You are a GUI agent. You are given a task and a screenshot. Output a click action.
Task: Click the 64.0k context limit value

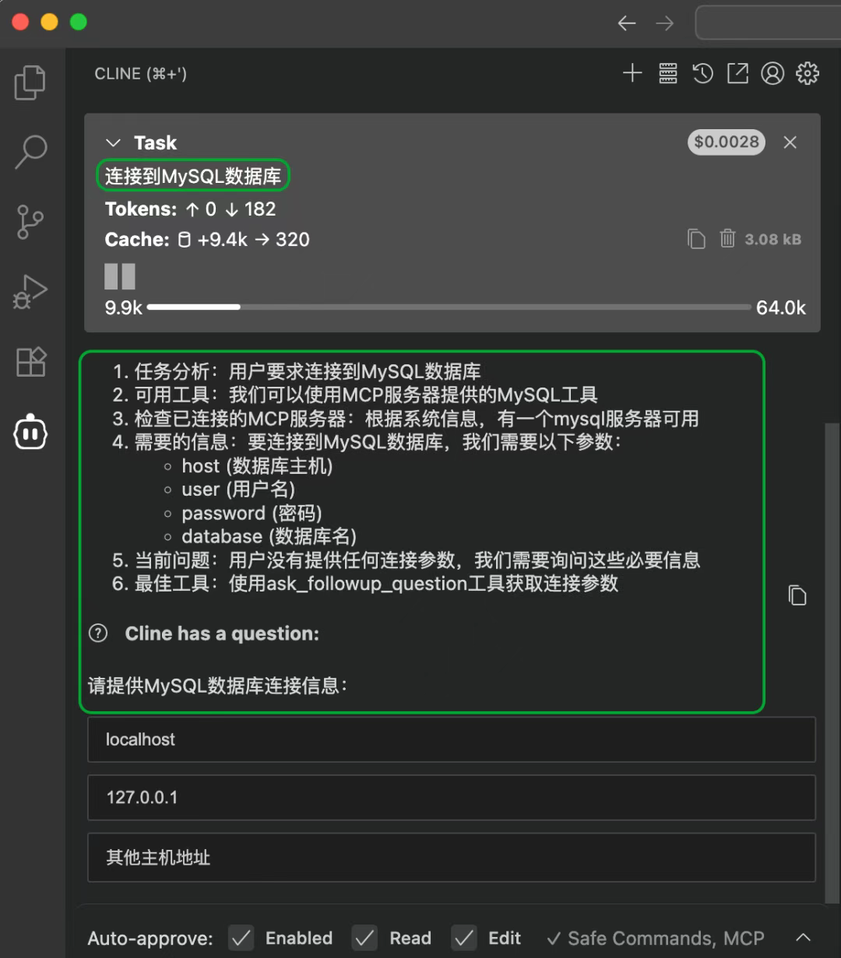tap(781, 307)
